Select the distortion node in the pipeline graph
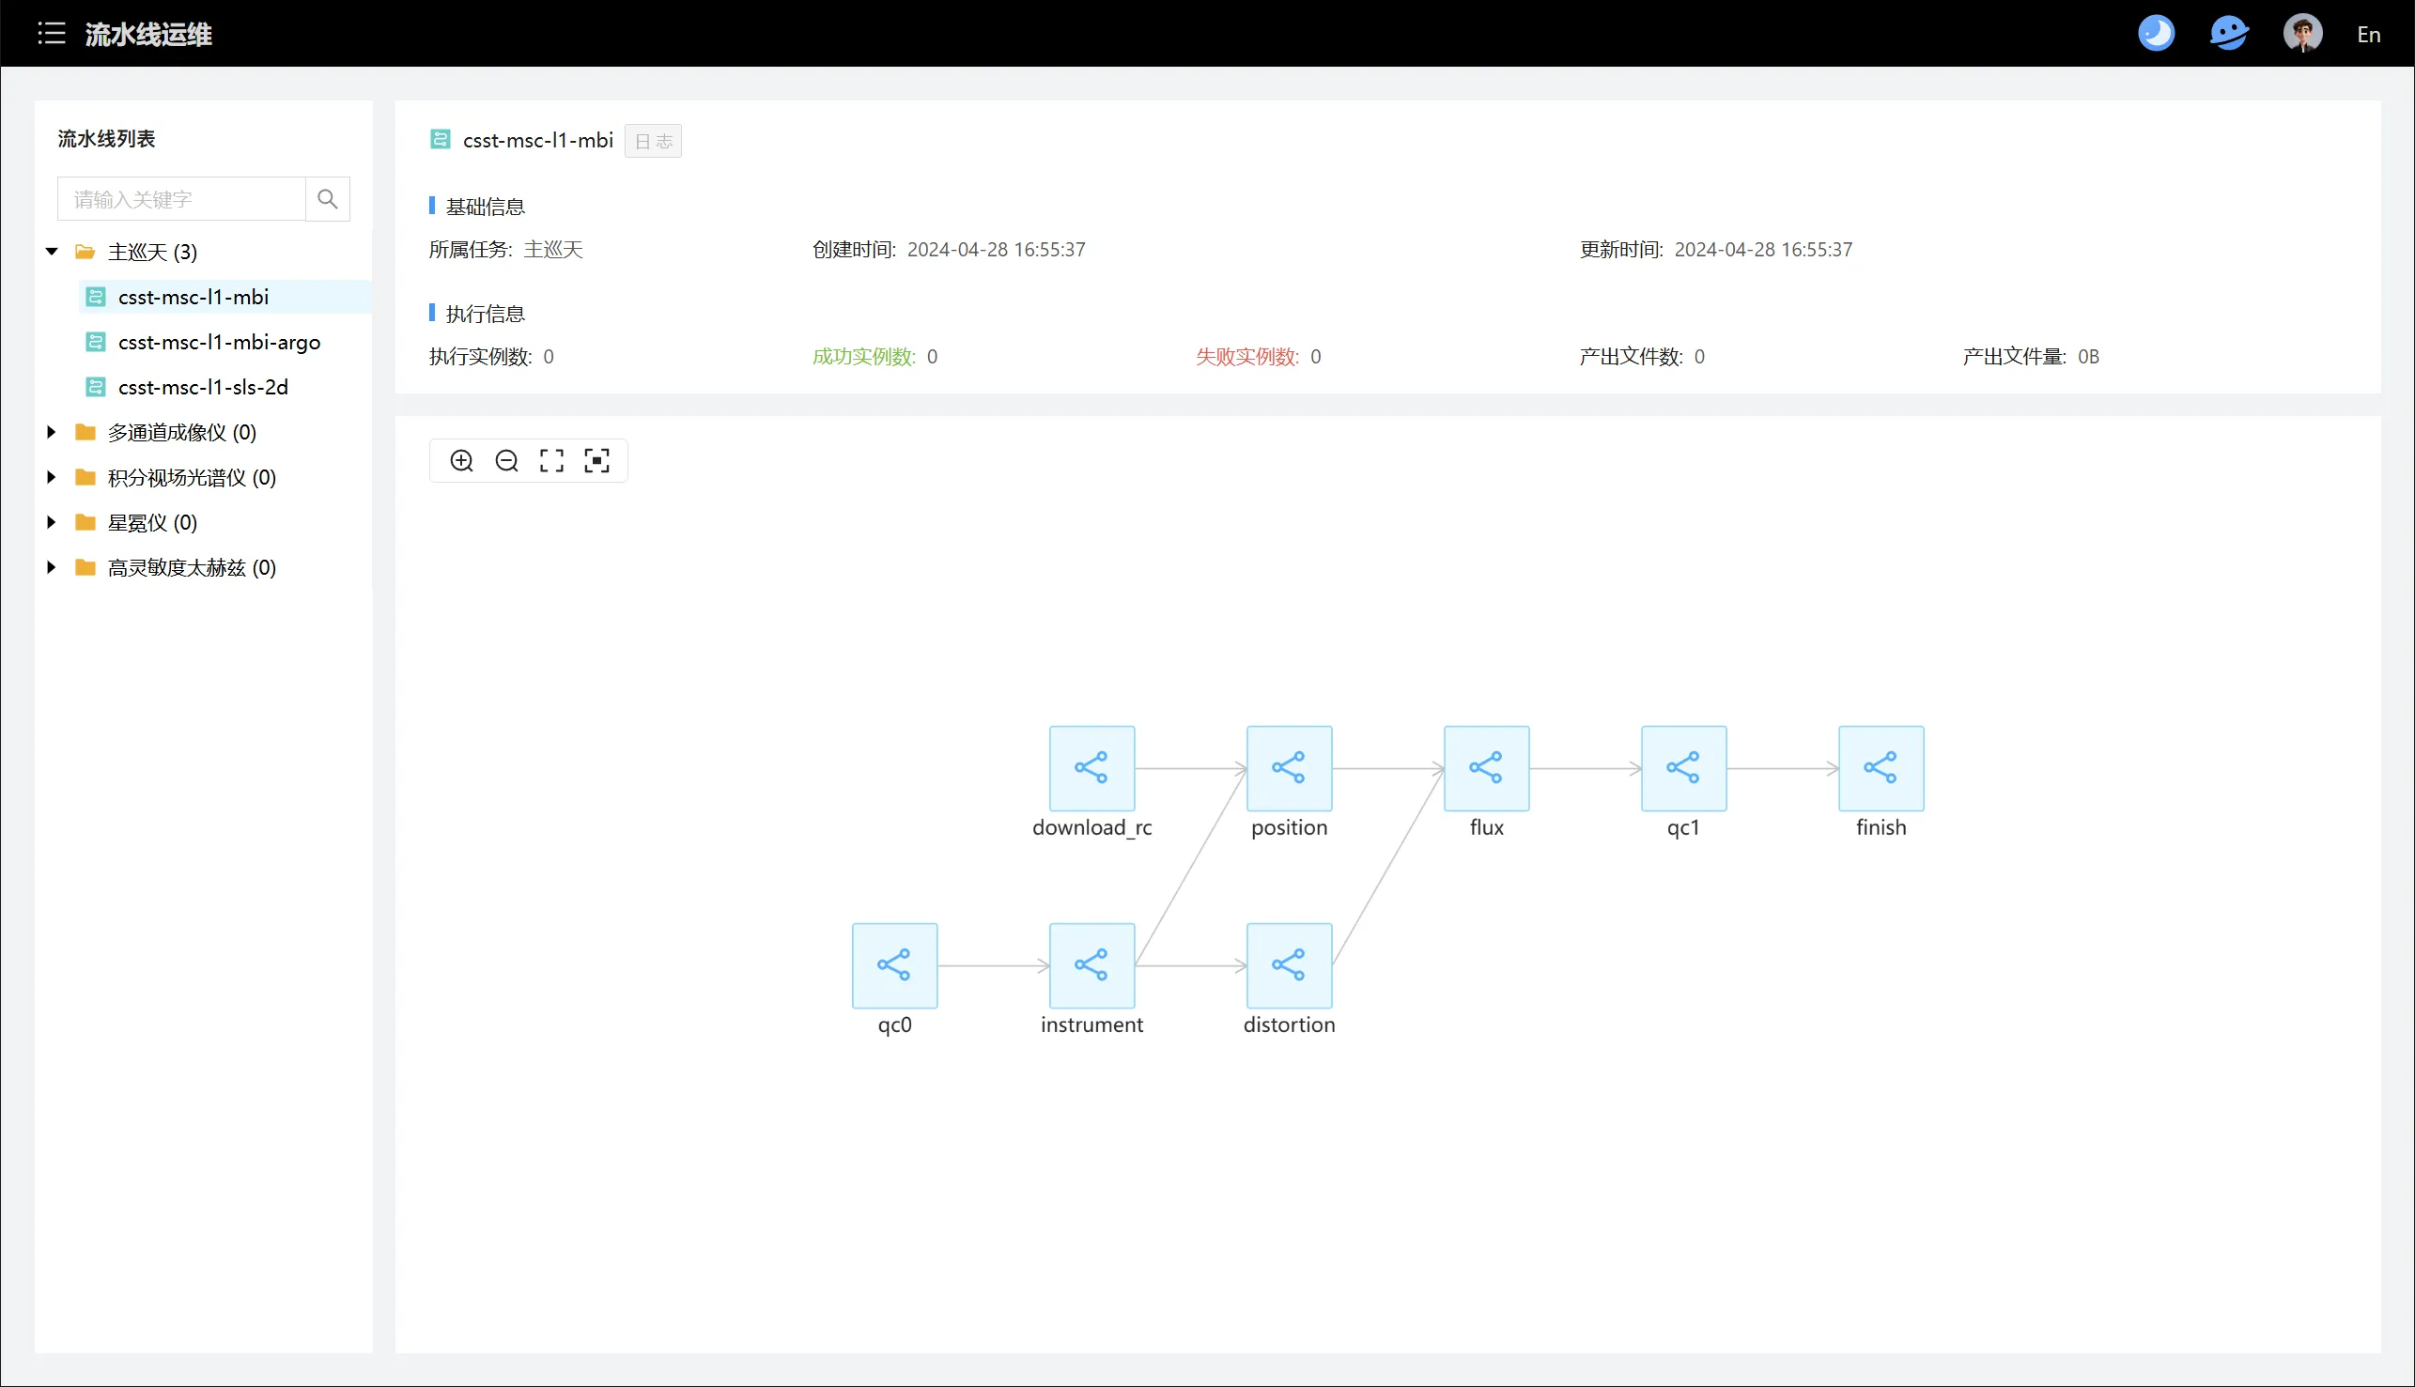This screenshot has width=2415, height=1387. tap(1288, 964)
